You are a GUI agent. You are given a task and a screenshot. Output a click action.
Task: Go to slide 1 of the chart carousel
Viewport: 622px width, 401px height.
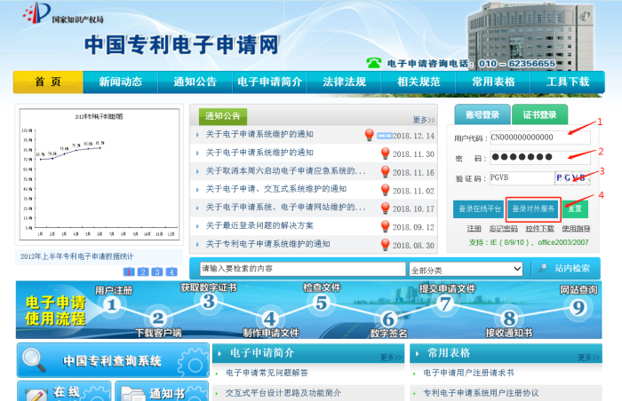pos(129,271)
